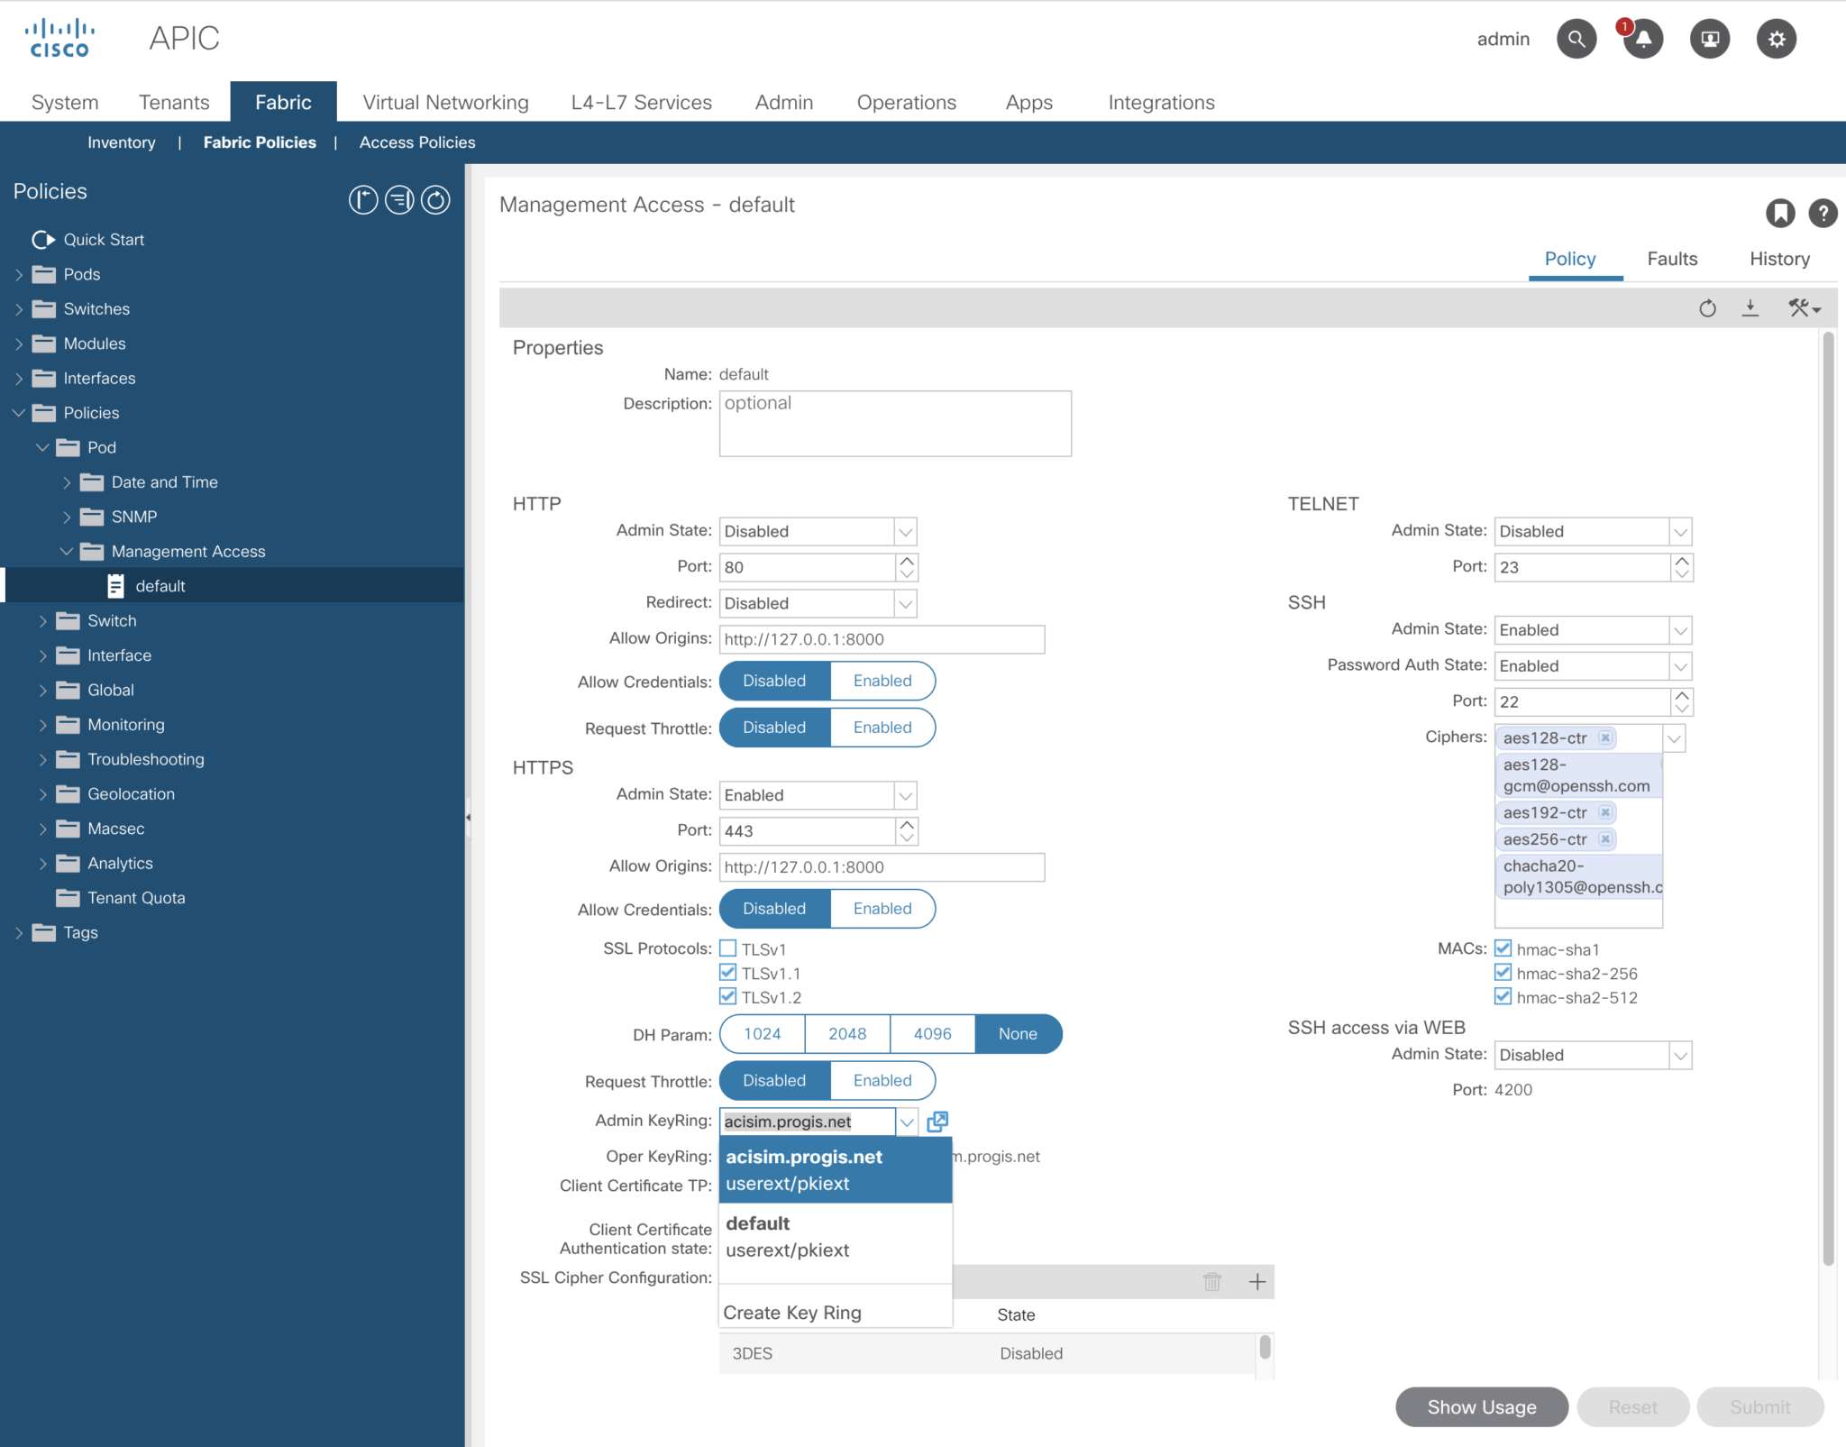Image resolution: width=1846 pixels, height=1447 pixels.
Task: Open the SSH Password Auth State dropdown
Action: coord(1681,666)
